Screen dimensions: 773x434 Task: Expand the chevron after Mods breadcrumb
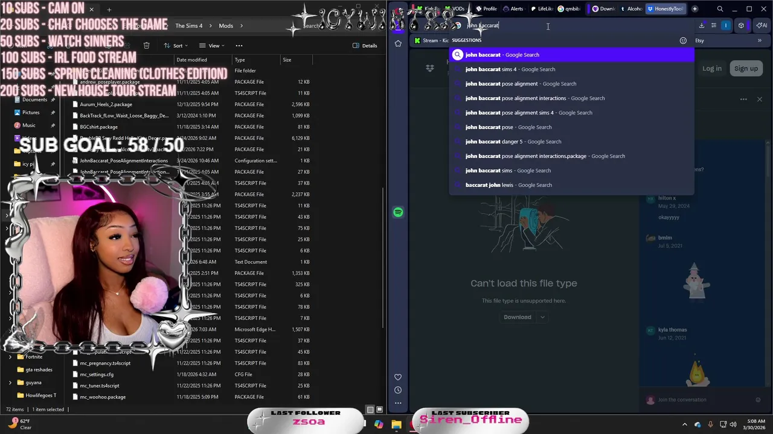[242, 26]
